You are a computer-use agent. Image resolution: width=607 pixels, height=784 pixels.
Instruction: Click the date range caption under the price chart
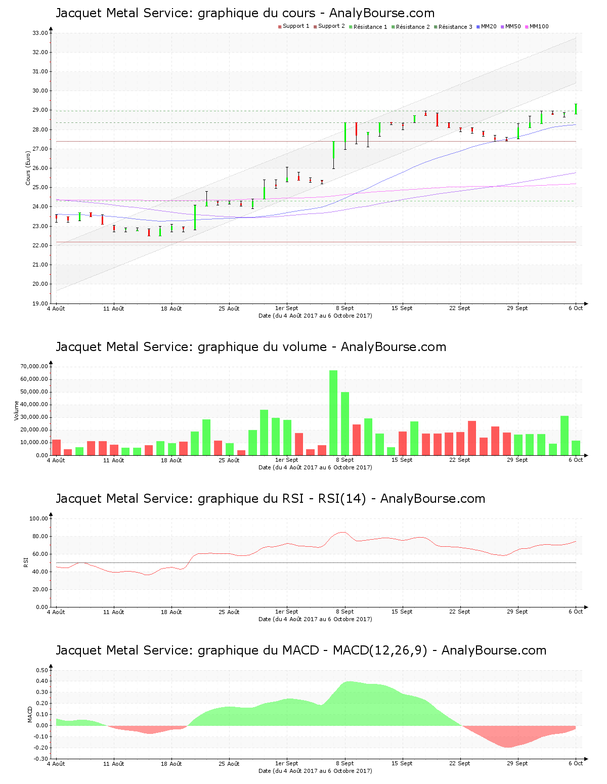coord(315,316)
